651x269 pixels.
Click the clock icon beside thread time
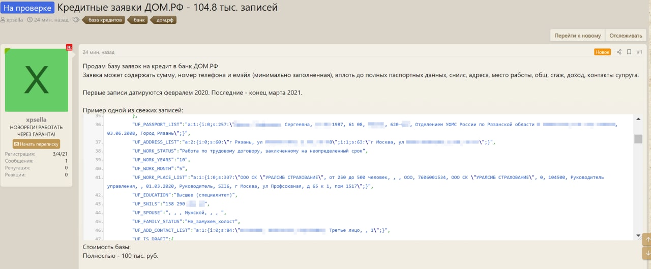pyautogui.click(x=29, y=20)
